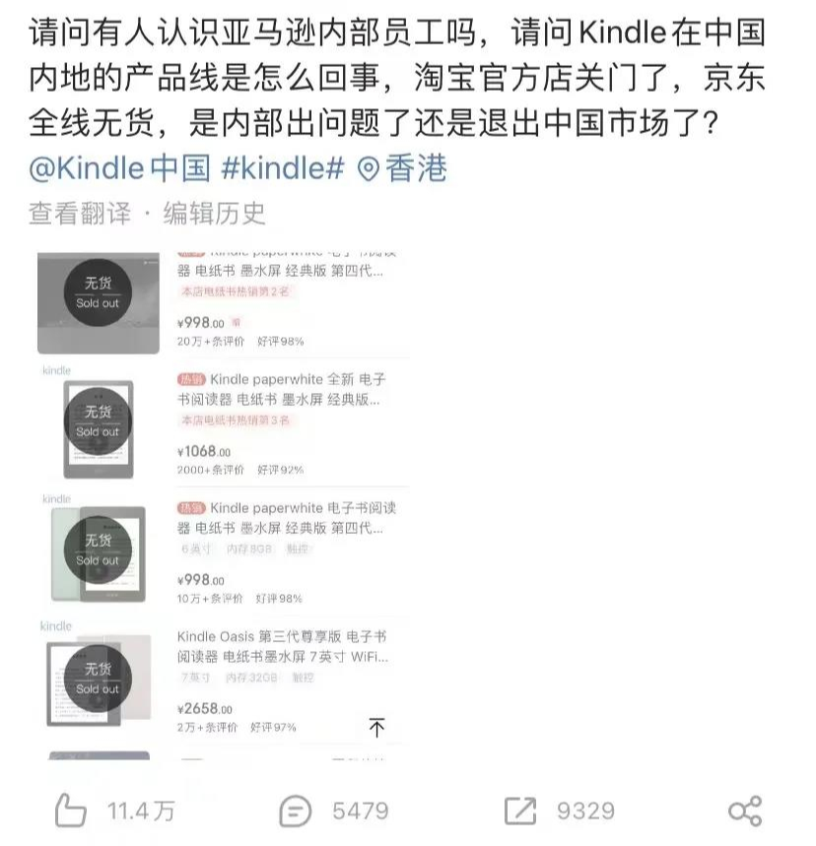Screen dimensions: 816x846
Task: Open comments via speech bubble icon
Action: coord(296,811)
